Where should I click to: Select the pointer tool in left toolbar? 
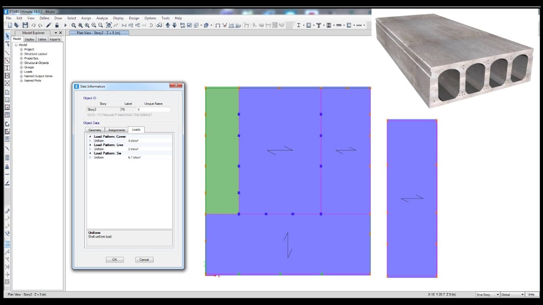[x=7, y=36]
